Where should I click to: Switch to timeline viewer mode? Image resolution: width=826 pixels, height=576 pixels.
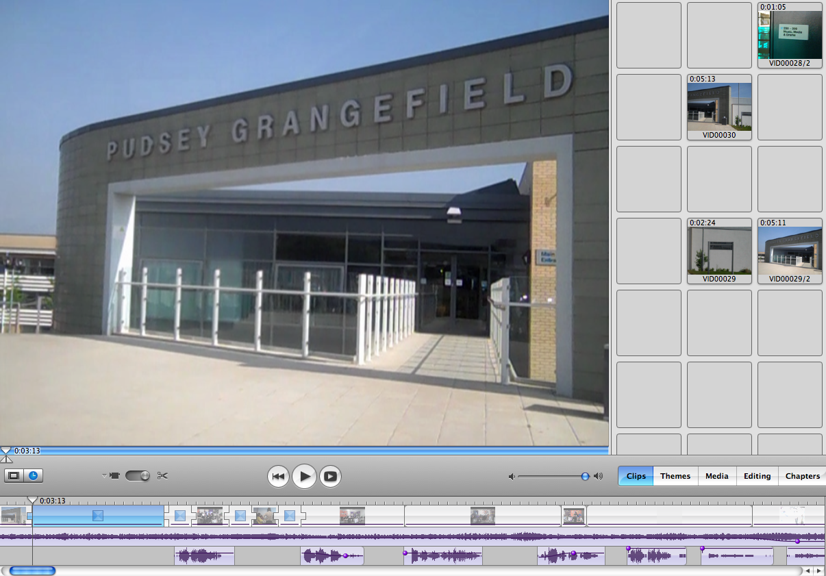(33, 475)
